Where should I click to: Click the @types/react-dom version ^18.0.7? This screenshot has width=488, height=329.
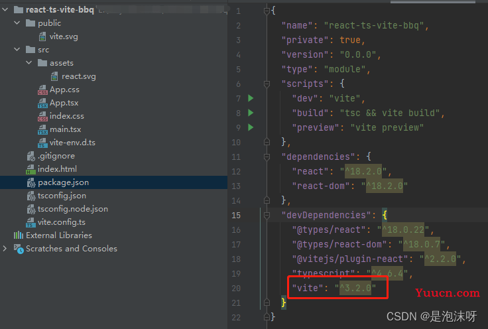point(422,244)
